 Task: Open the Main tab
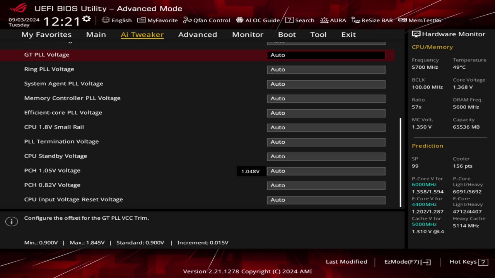[x=96, y=34]
